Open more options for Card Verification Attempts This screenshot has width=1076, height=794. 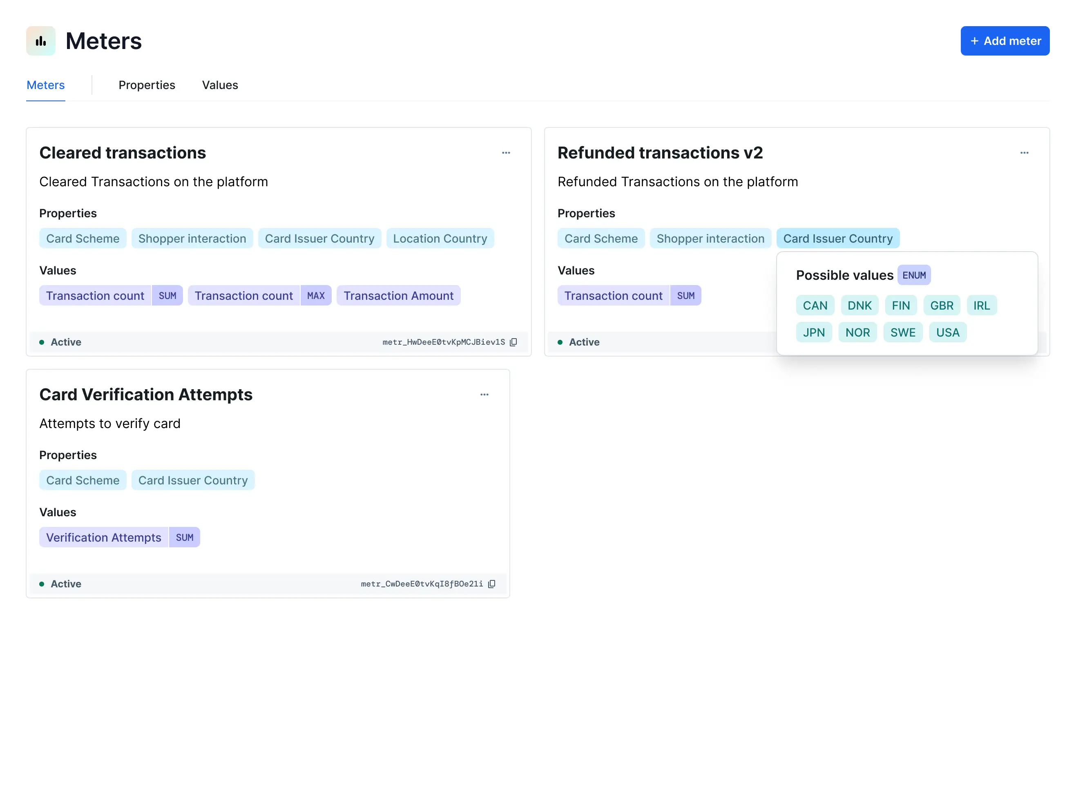click(484, 395)
